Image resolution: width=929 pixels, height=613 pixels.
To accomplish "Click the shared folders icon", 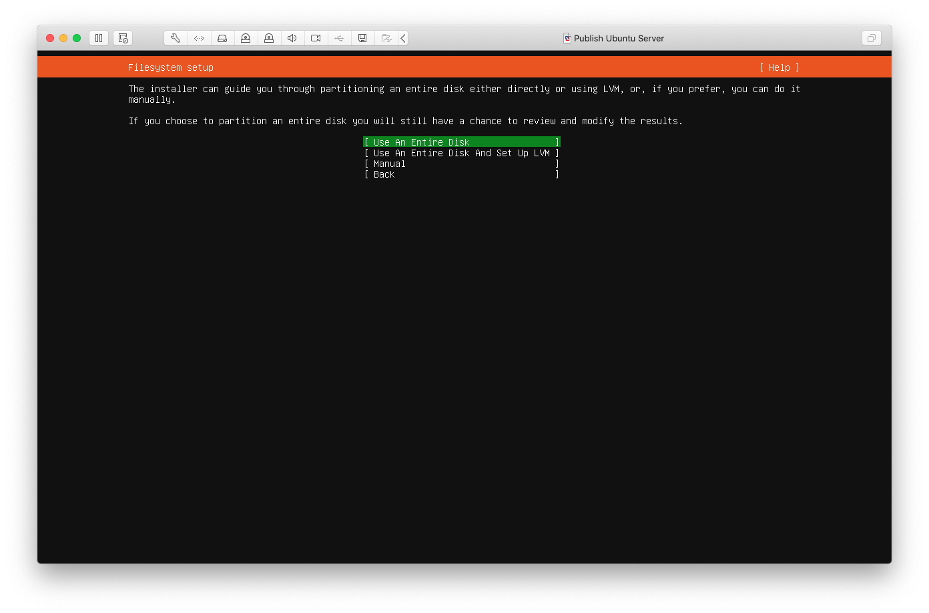I will [x=386, y=38].
